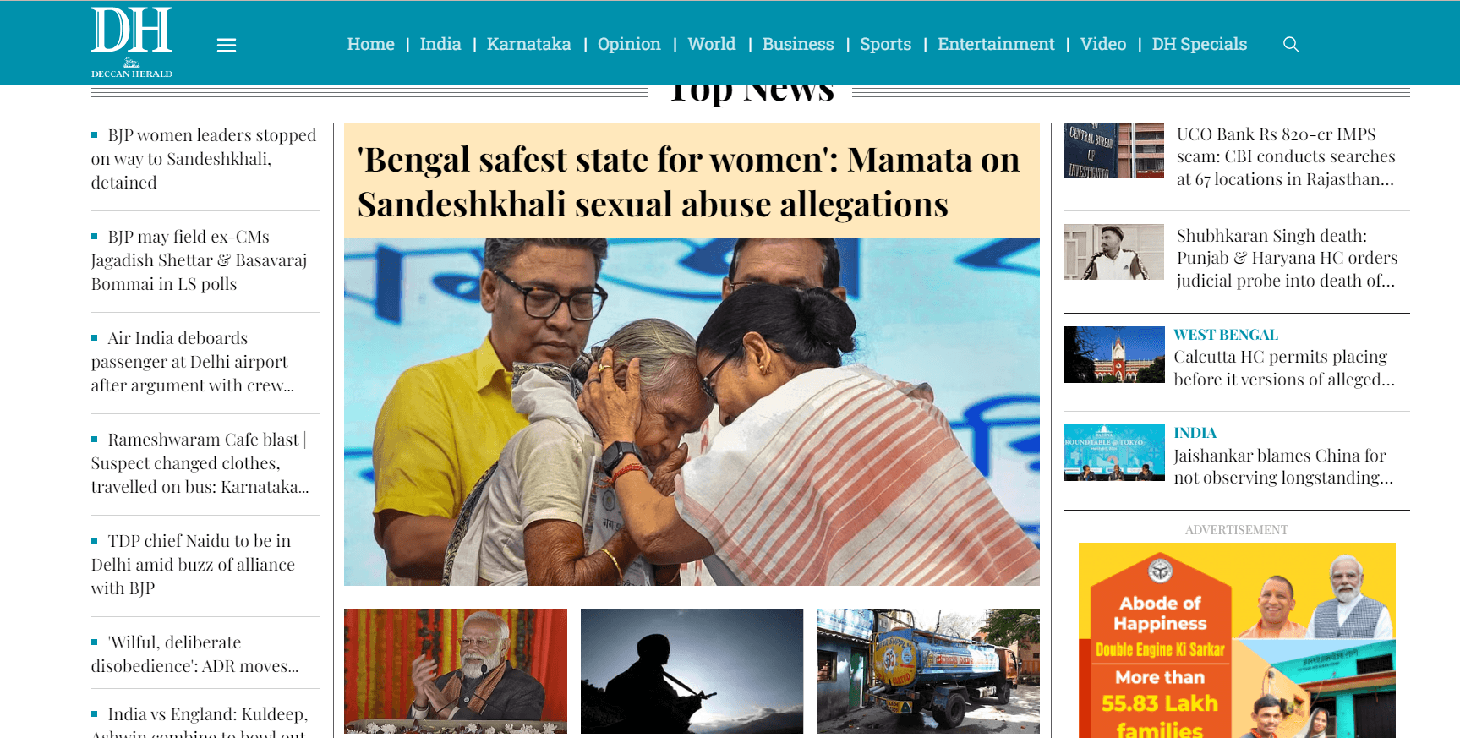The image size is (1460, 738).
Task: Open the hamburger menu icon
Action: (x=227, y=46)
